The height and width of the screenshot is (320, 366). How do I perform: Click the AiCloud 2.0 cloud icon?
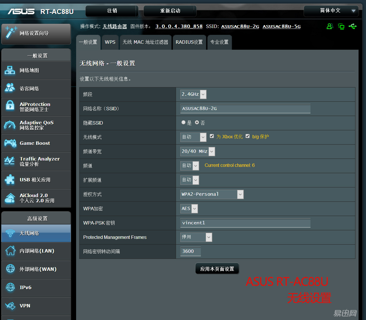coord(10,198)
